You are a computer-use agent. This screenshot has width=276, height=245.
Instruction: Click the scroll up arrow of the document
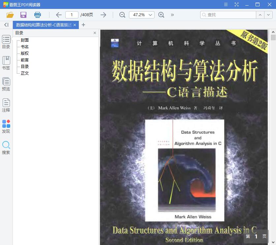tap(273, 32)
